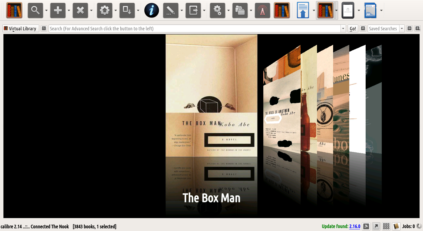This screenshot has height=231, width=423.
Task: Expand the Remove books dropdown arrow
Action: pos(91,11)
